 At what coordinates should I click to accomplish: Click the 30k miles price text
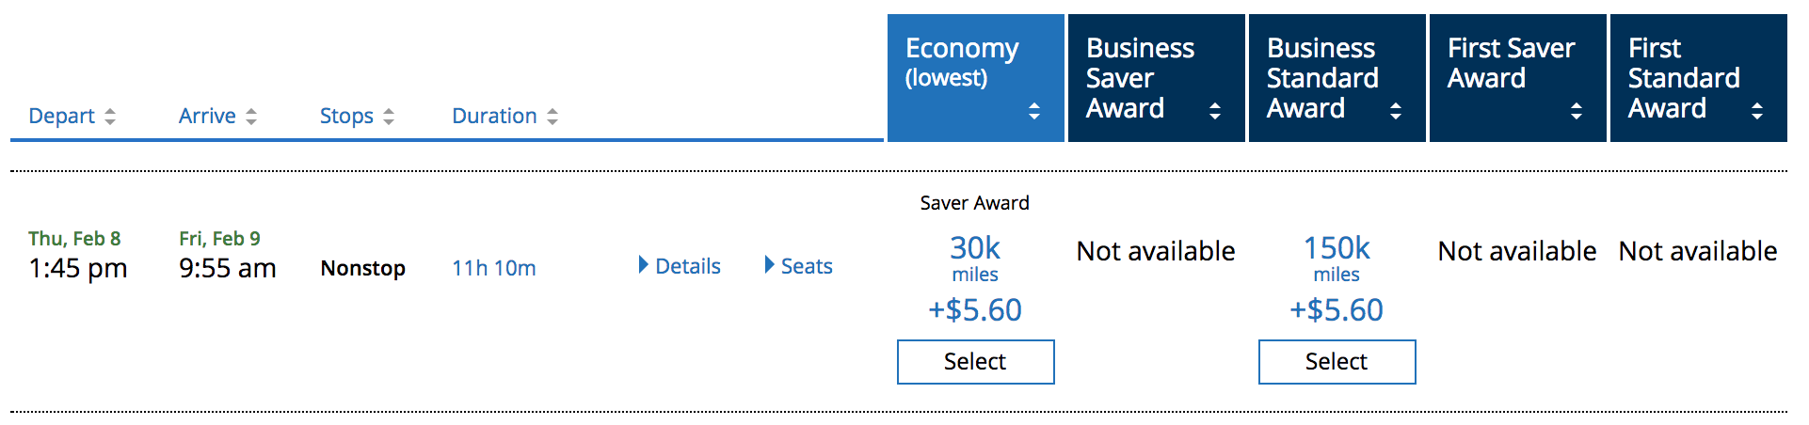[975, 250]
